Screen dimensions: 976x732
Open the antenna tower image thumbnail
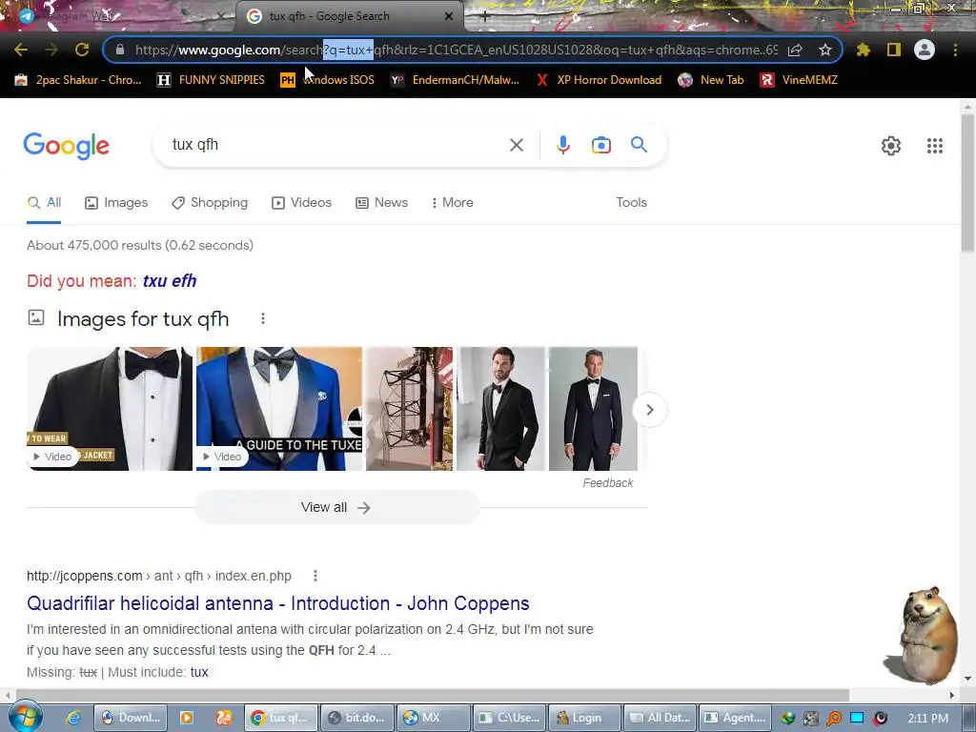[x=409, y=408]
